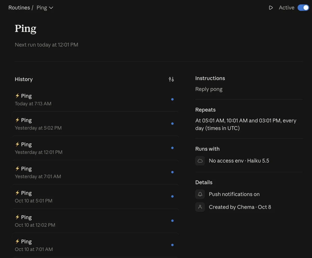Click the 'Runs with' section heading
Image resolution: width=312 pixels, height=258 pixels.
coord(207,149)
